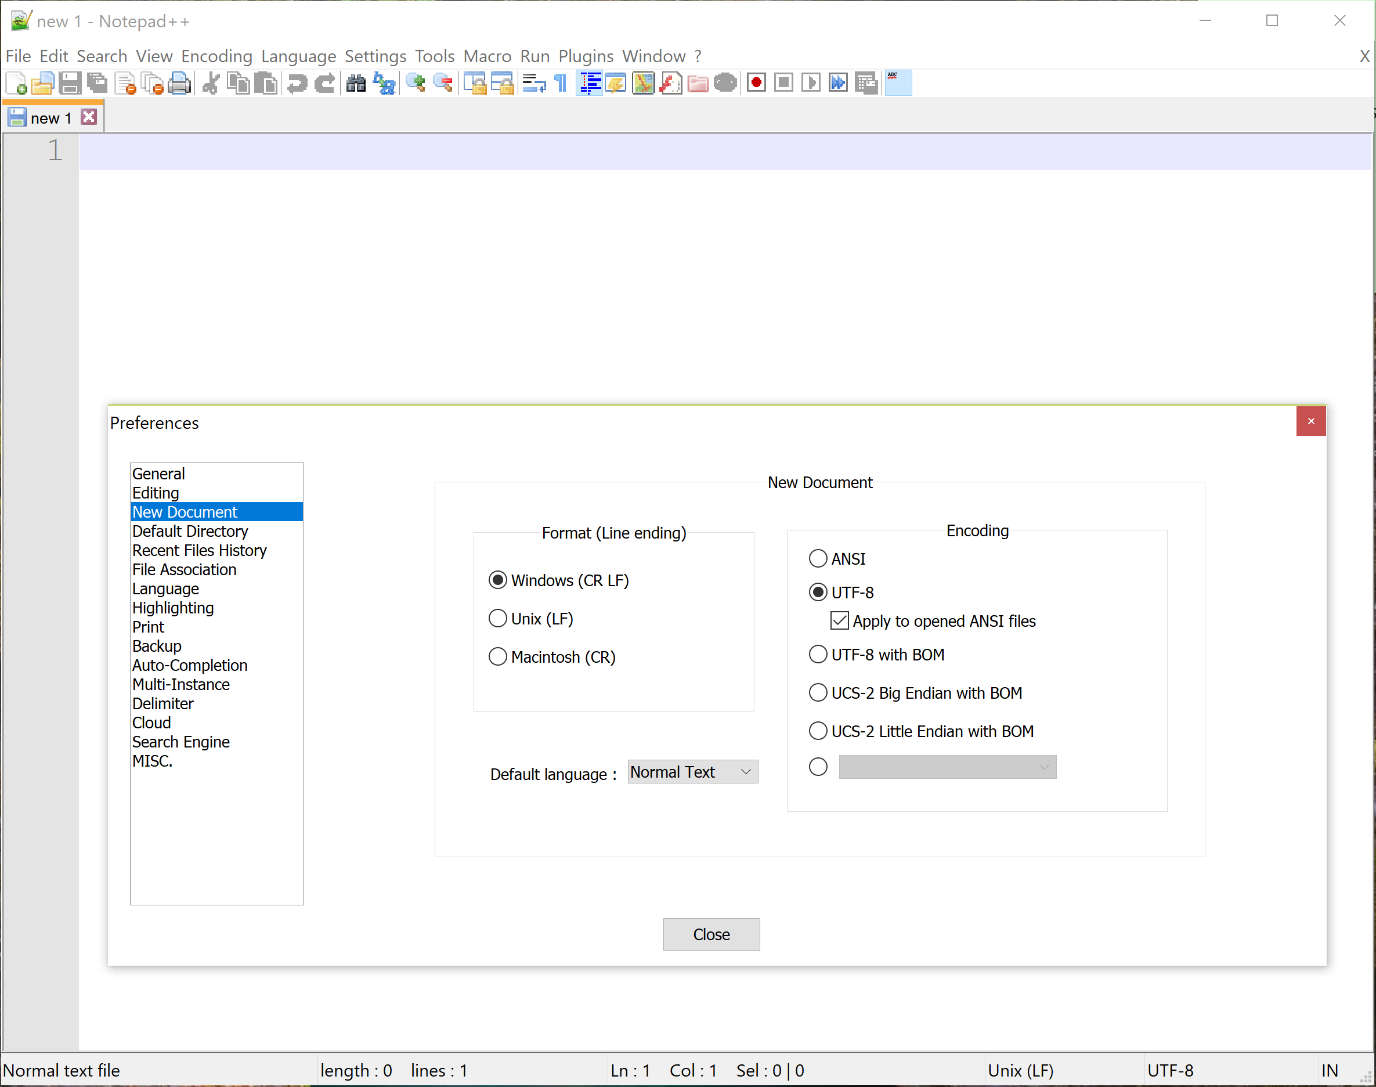
Task: Click the New file toolbar icon
Action: [x=16, y=84]
